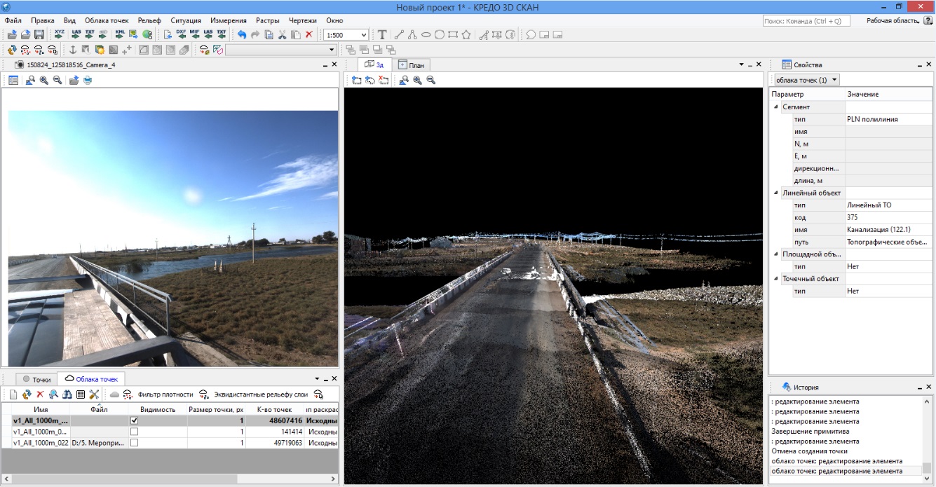The height and width of the screenshot is (487, 936).
Task: Click rectangular selection tool in 3D view
Action: click(x=357, y=81)
